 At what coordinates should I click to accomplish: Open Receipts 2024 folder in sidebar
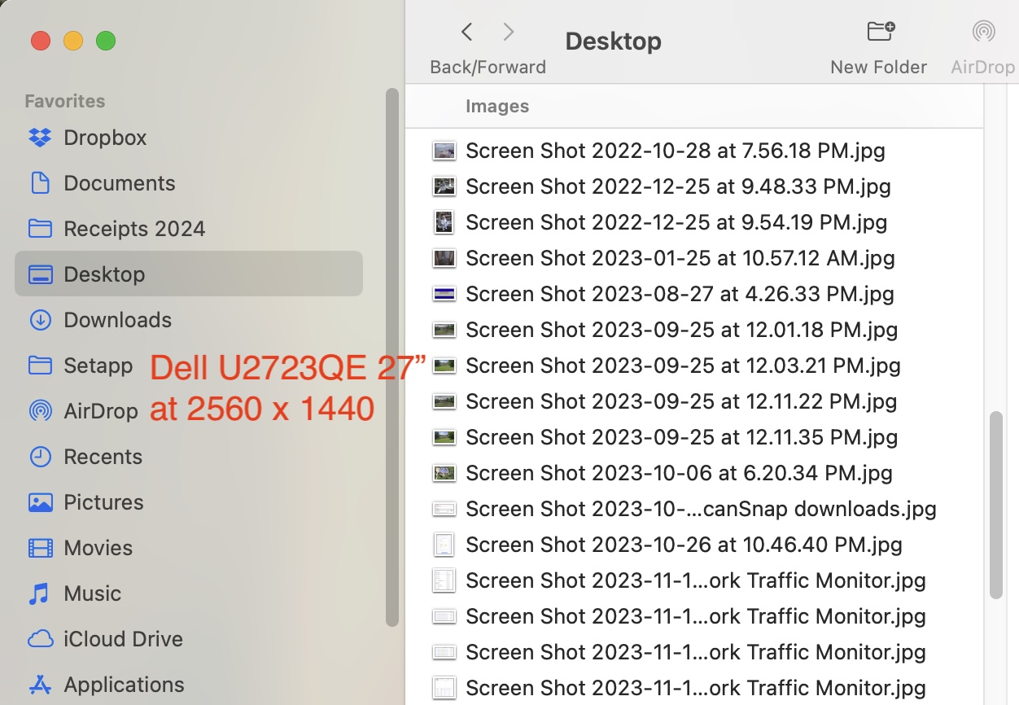coord(134,229)
